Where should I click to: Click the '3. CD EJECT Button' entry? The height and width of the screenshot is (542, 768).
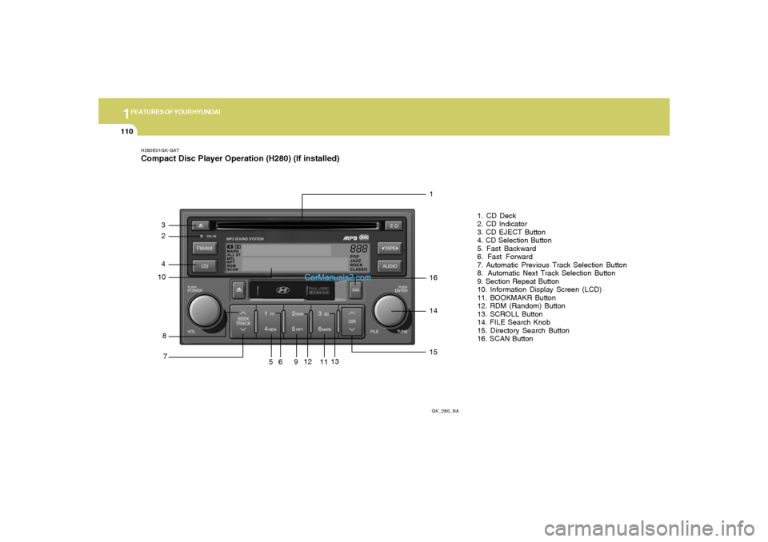point(511,232)
